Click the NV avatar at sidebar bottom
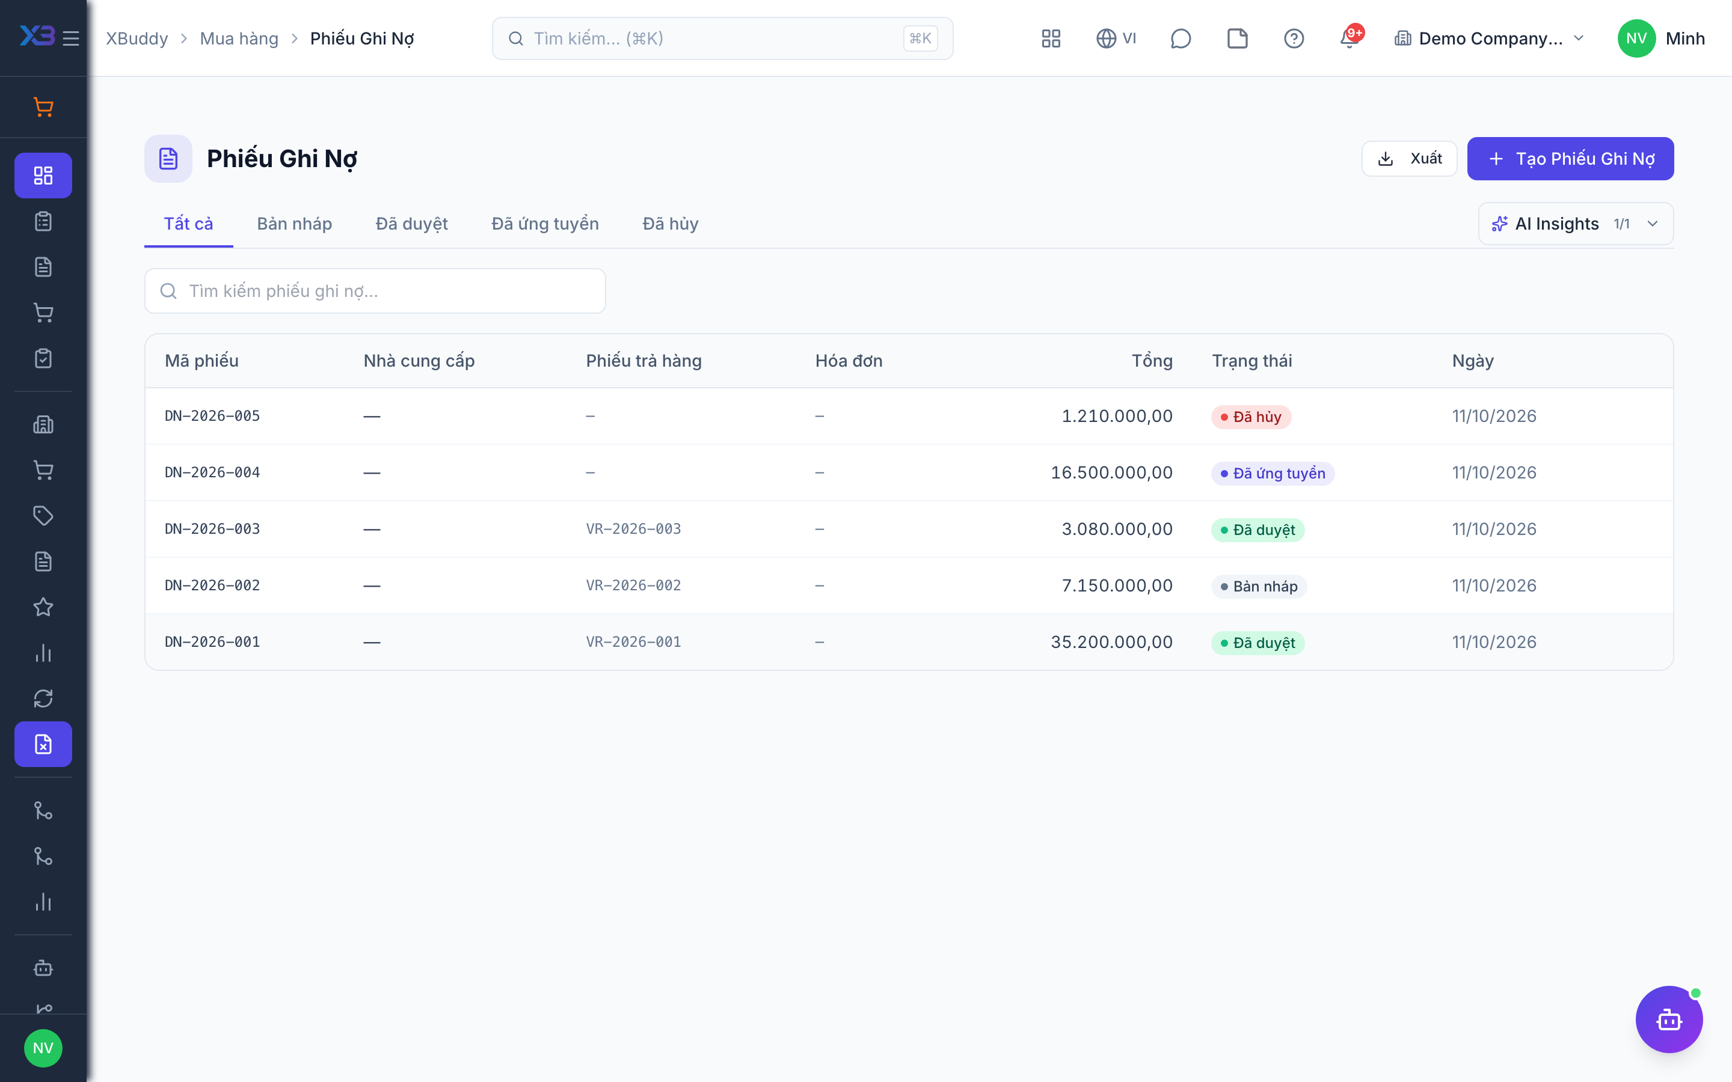The width and height of the screenshot is (1732, 1082). (x=43, y=1048)
